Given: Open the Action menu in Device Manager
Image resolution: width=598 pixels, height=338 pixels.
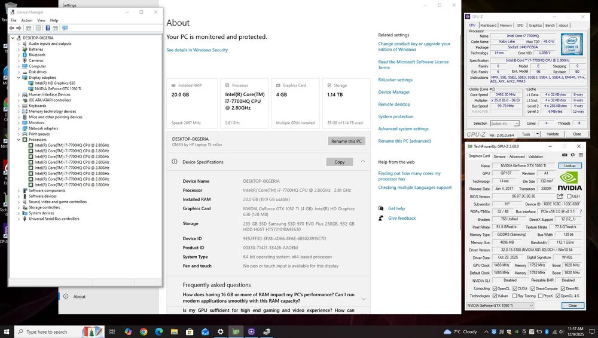Looking at the screenshot, I should [x=27, y=20].
